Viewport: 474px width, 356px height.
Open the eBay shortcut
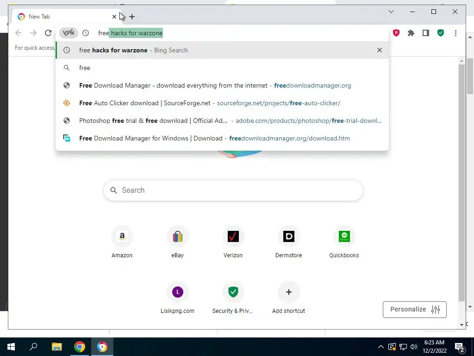coord(177,242)
